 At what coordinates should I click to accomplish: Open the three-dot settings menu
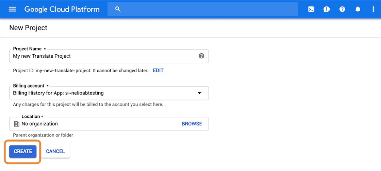click(x=374, y=9)
